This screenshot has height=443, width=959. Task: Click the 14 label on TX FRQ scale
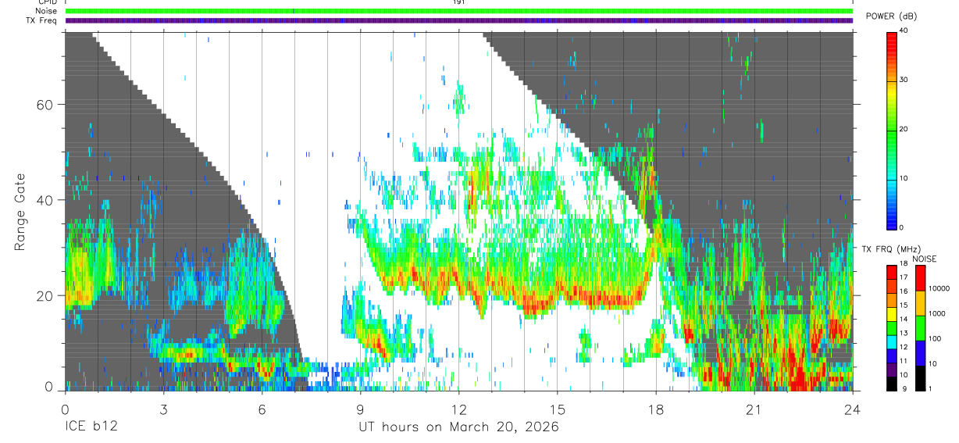point(904,319)
